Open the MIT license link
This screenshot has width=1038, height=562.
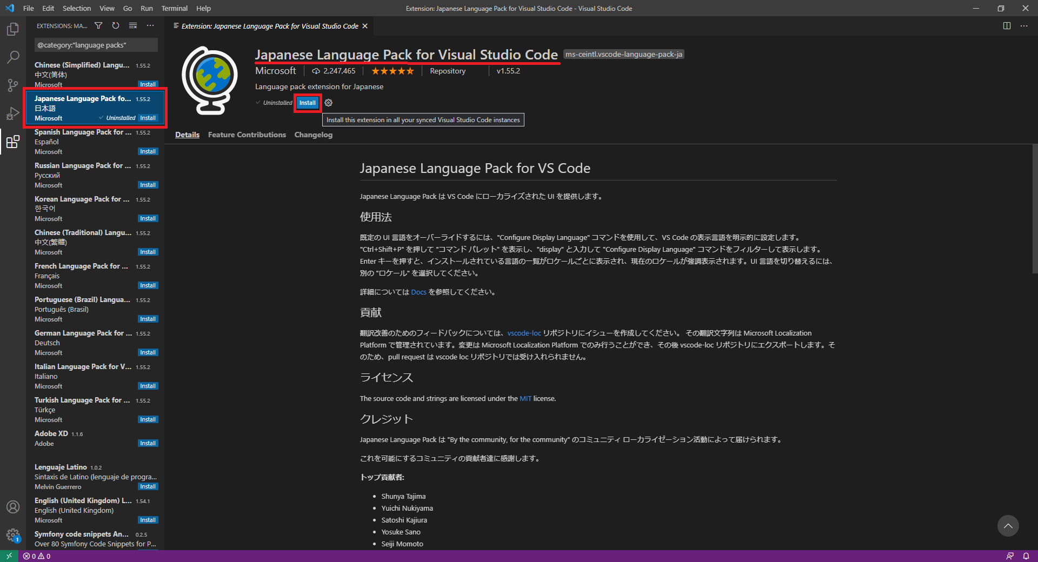click(x=525, y=398)
